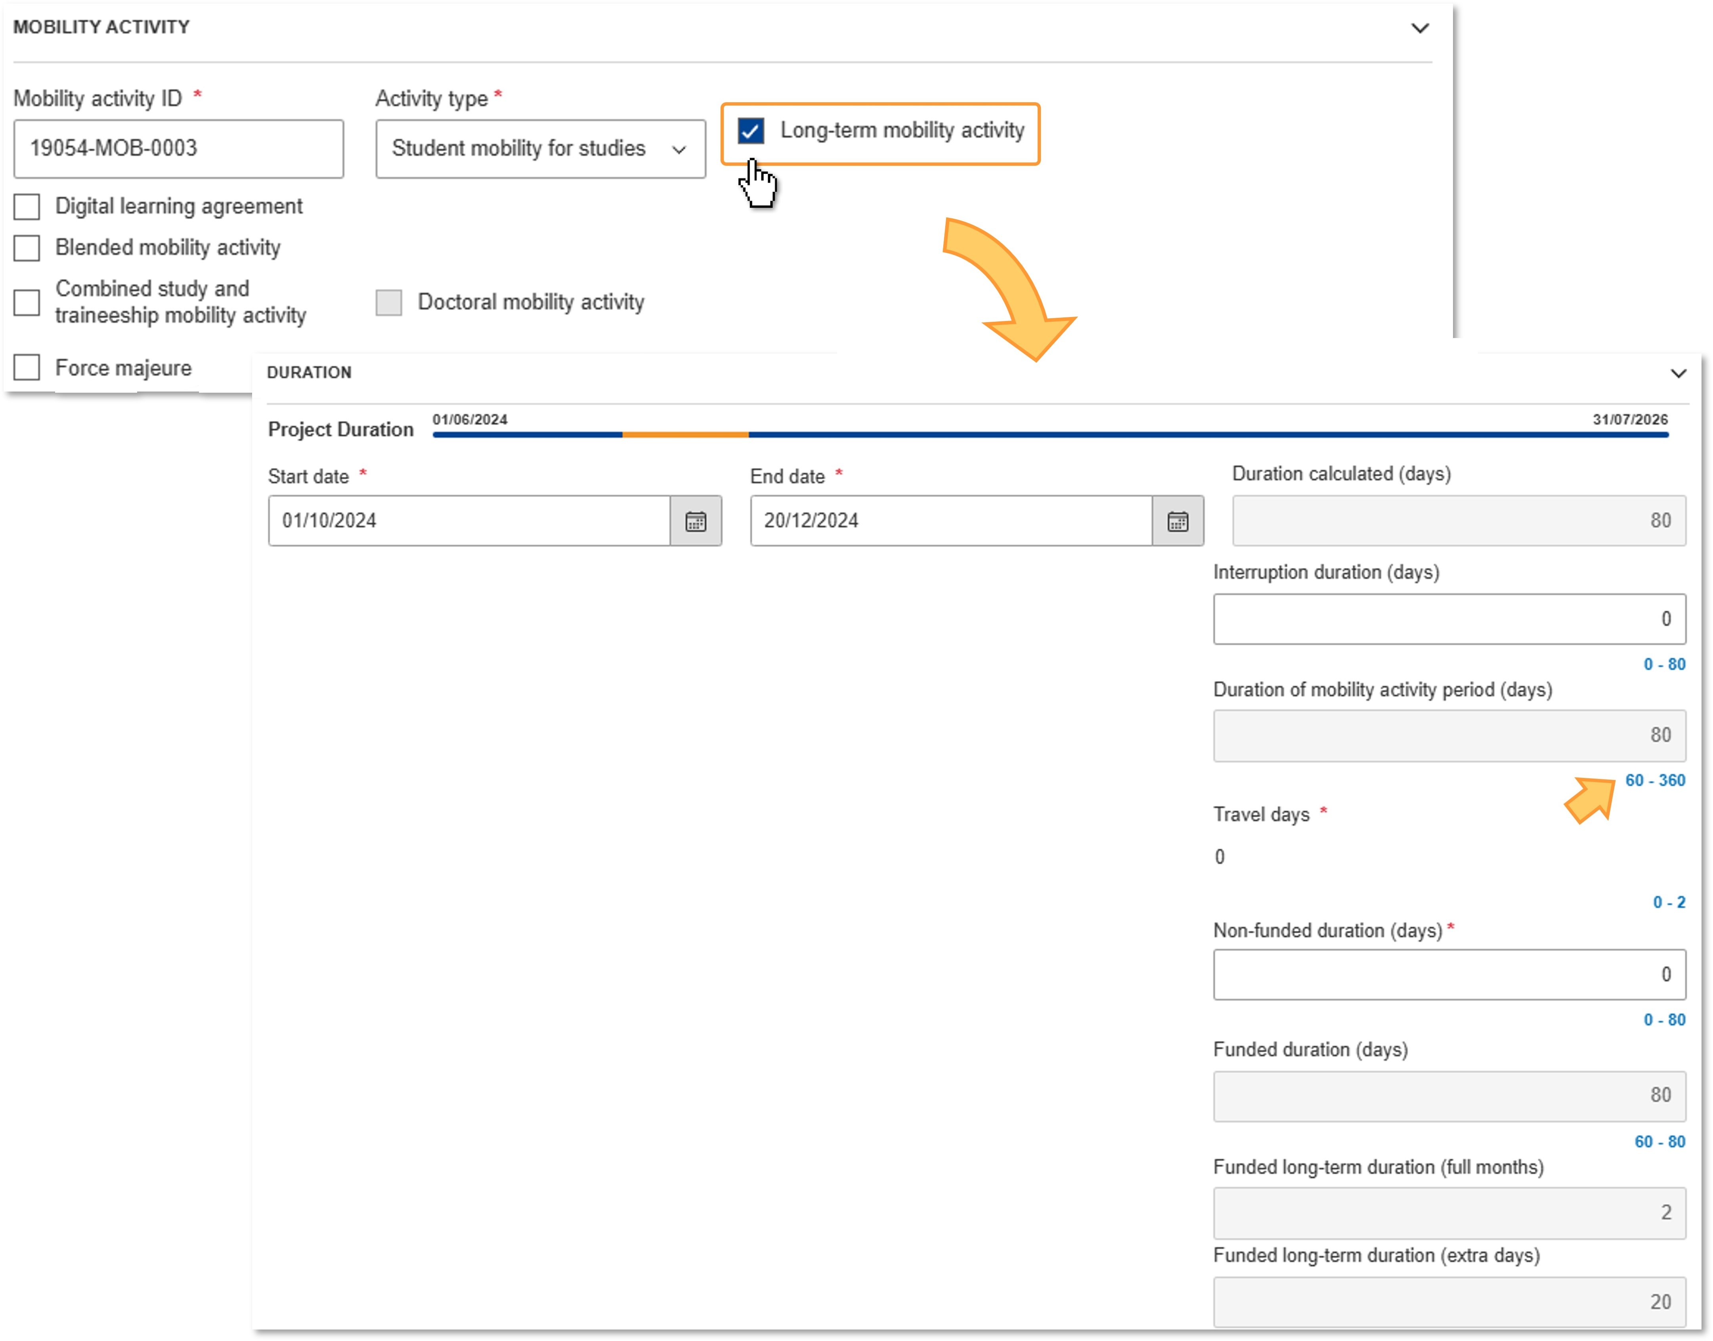1713x1341 pixels.
Task: Open the End date calendar picker
Action: [1178, 521]
